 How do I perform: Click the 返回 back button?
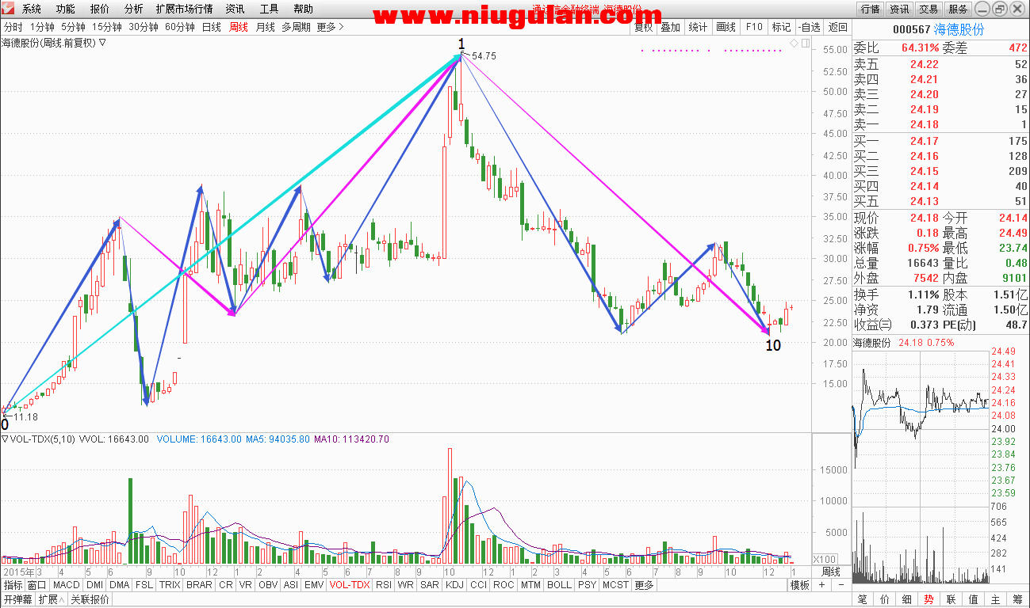(837, 27)
